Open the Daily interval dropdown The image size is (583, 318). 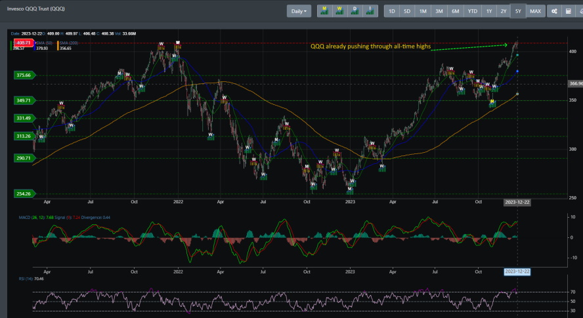pyautogui.click(x=299, y=11)
